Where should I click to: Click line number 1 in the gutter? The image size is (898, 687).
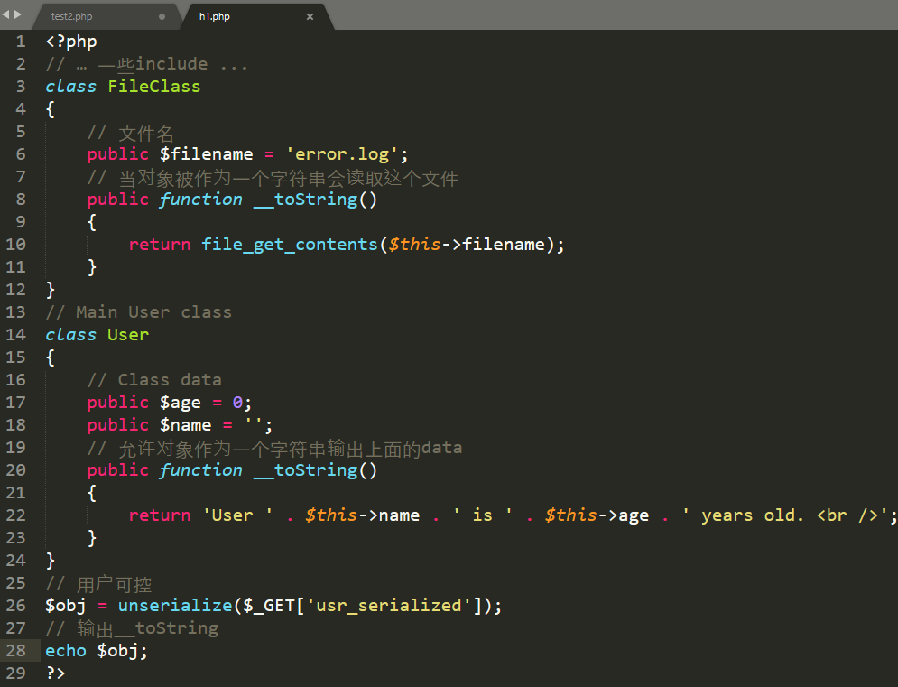[20, 42]
